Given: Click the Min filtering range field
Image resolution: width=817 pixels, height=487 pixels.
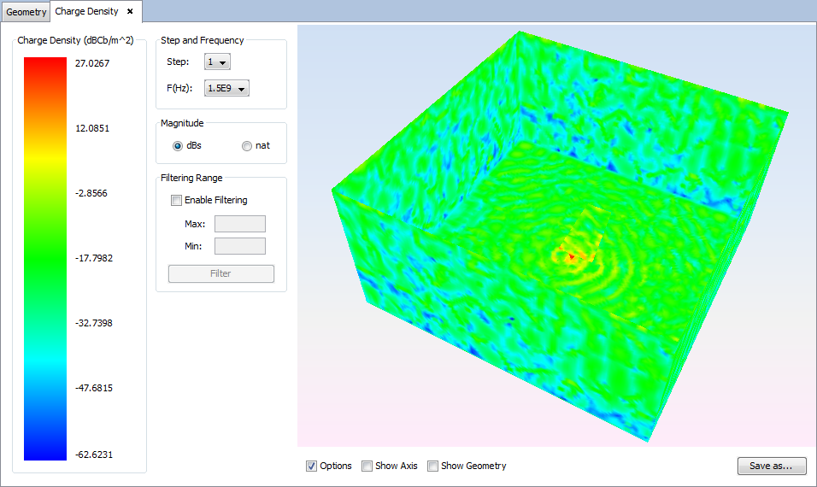Looking at the screenshot, I should 239,246.
